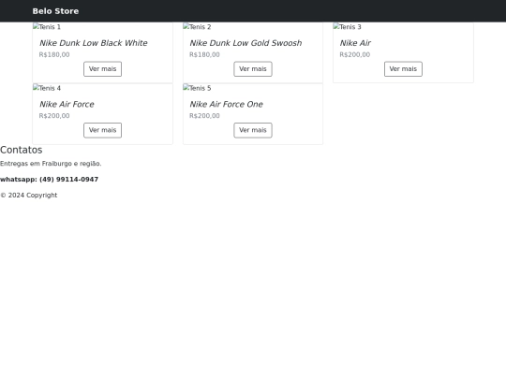Select the Nike Air Force One title
The image size is (506, 379).
(226, 104)
